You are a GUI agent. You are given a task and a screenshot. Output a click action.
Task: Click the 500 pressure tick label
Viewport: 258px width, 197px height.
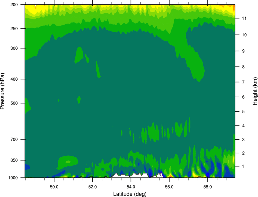14,103
